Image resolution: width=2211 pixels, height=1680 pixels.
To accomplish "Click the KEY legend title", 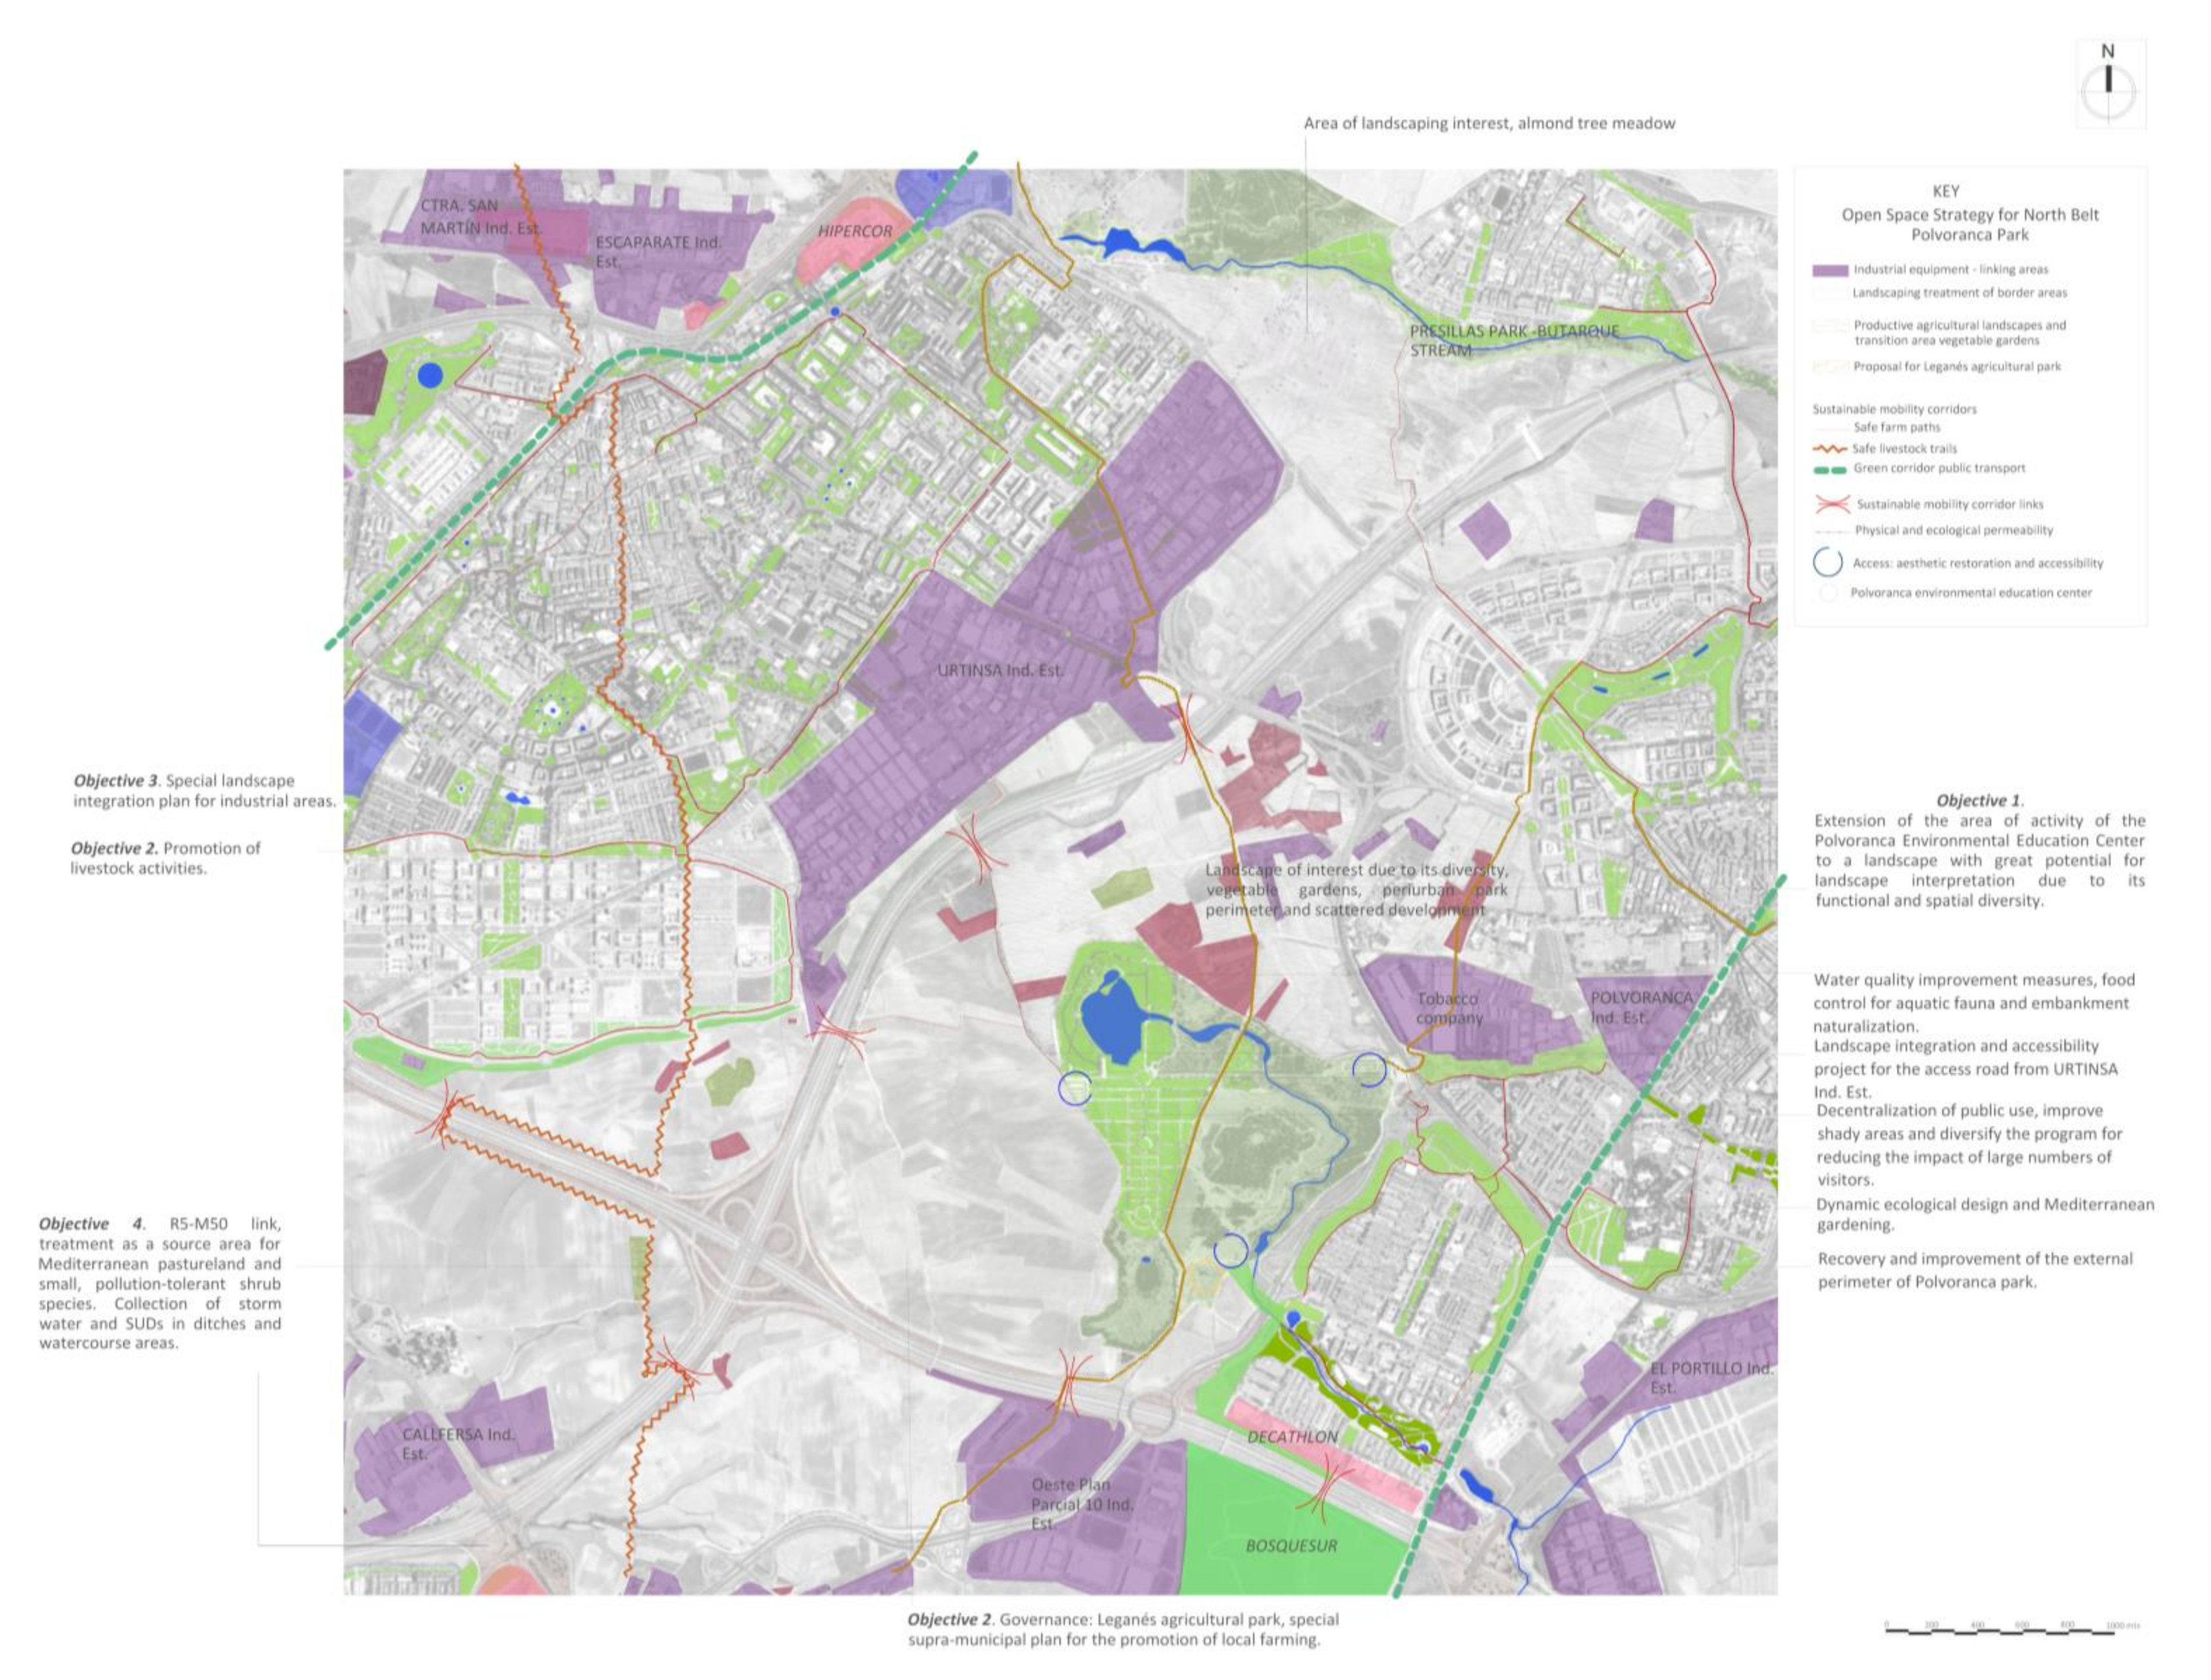I will coord(1946,191).
